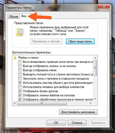Close the Параметры папок dialog
Image resolution: width=115 pixels, height=133 pixels.
click(104, 6)
